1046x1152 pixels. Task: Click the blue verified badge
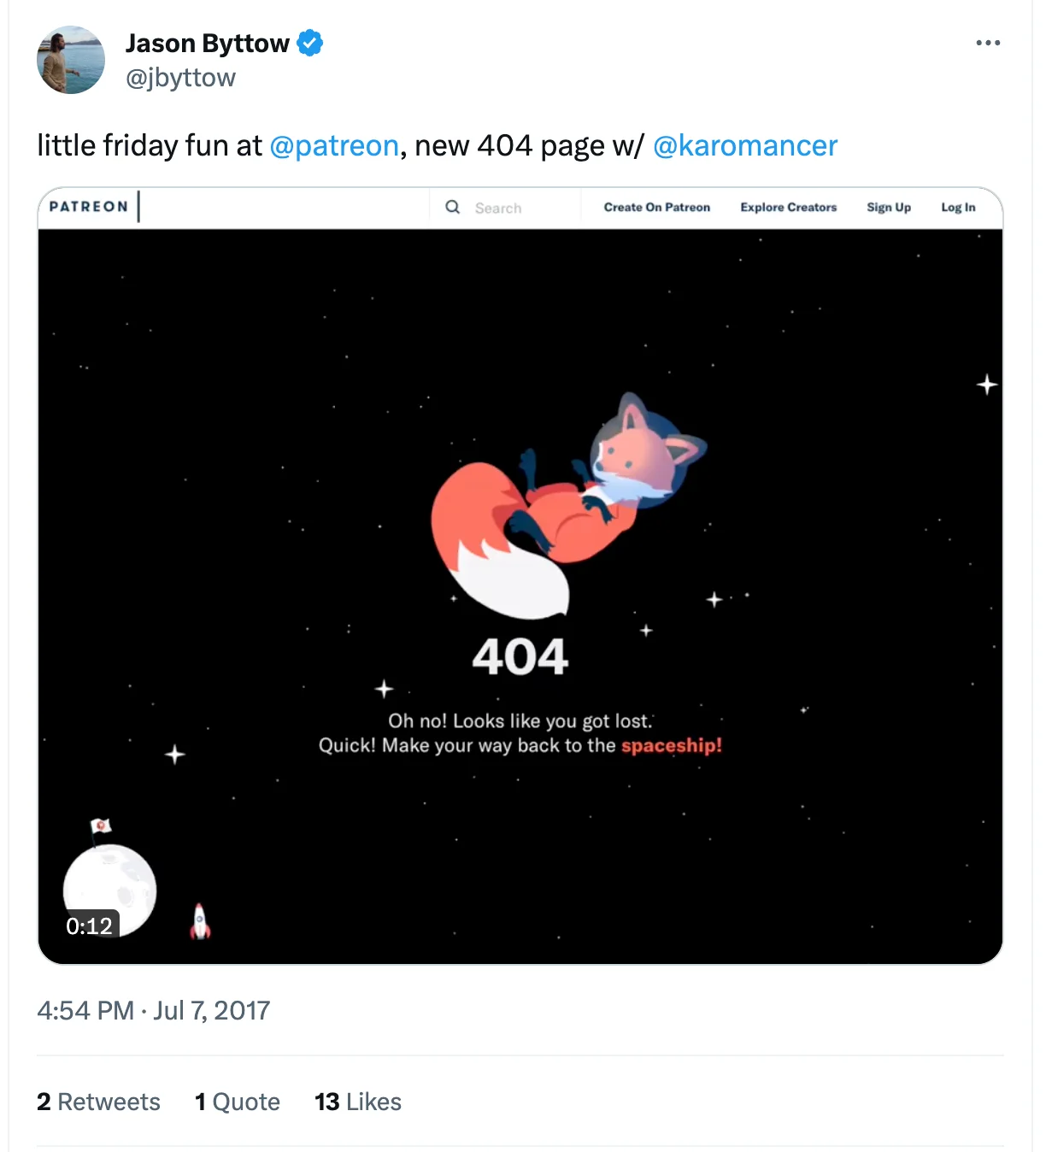309,41
